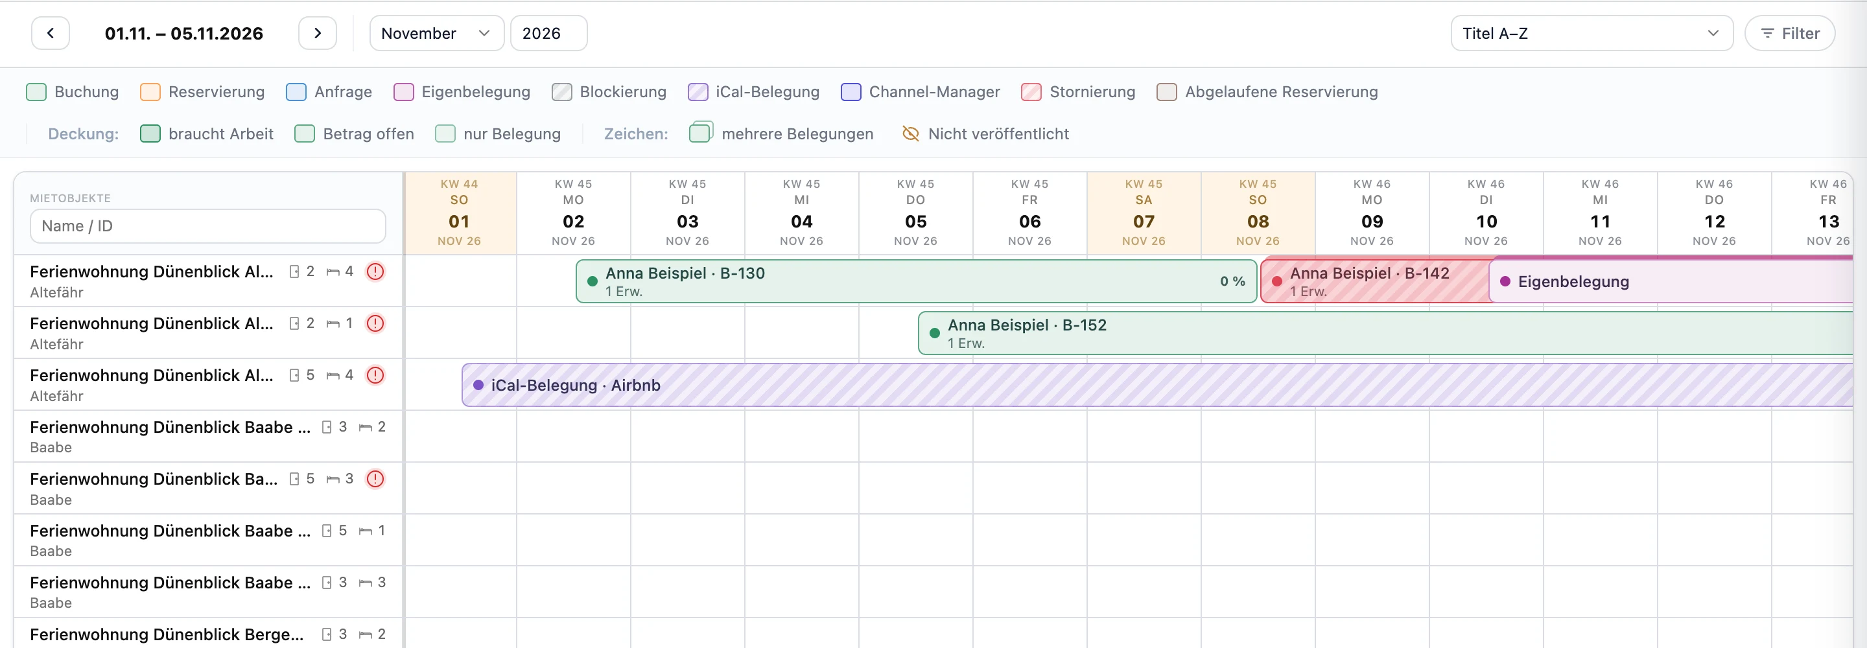Select Sunday 01 Nov day header
Screen dimensions: 1867x648
[x=460, y=213]
